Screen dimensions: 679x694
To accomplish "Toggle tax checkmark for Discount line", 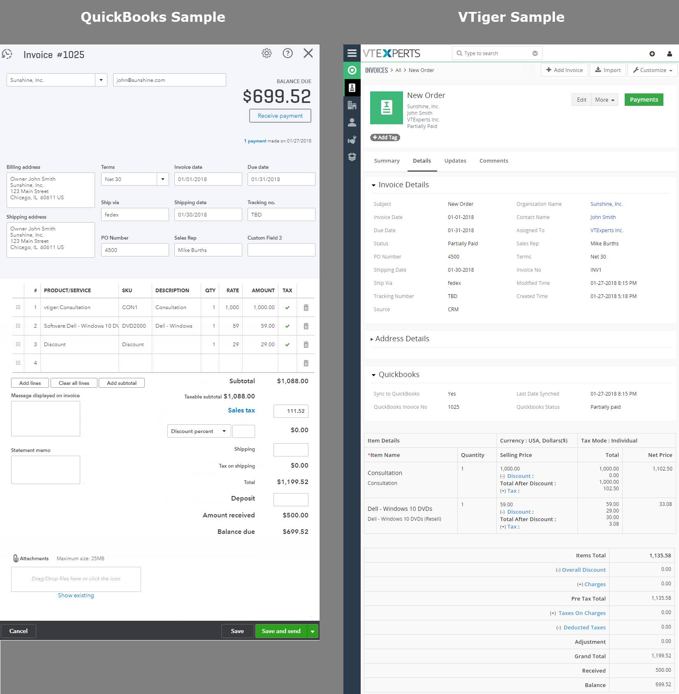I will [287, 345].
